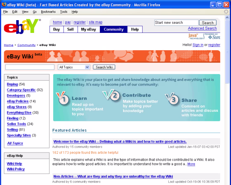Open the Wiki Policy link
Screen dimensions: 231x185
tap(16, 169)
